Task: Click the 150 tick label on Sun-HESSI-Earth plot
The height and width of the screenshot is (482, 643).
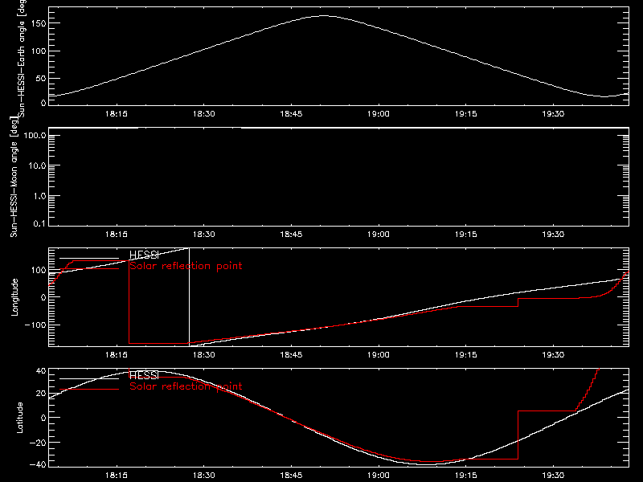Action: (x=38, y=24)
